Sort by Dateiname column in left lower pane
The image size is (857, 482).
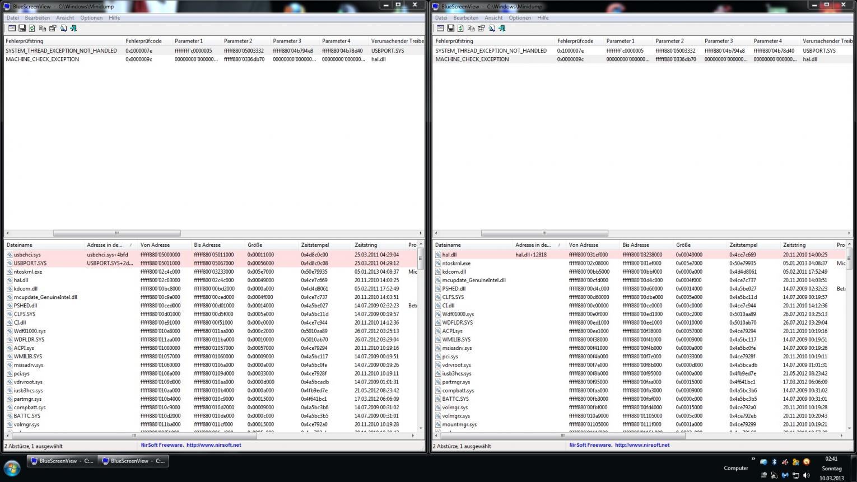[x=44, y=245]
